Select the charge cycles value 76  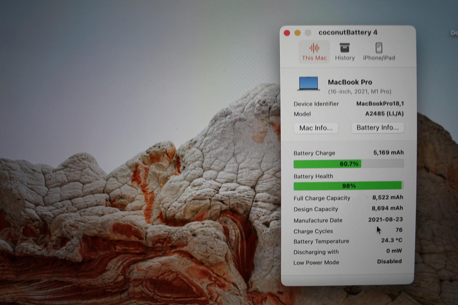pos(399,230)
